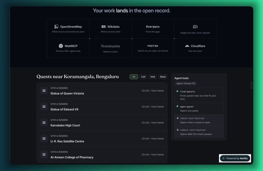The width and height of the screenshot is (263, 171).
Task: Click the lock icon beside check-contribution
Action: pyautogui.click(x=178, y=118)
